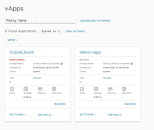The image size is (154, 130).
Task: Click the Storage icon on demo-vapp card
Action: click(96, 89)
